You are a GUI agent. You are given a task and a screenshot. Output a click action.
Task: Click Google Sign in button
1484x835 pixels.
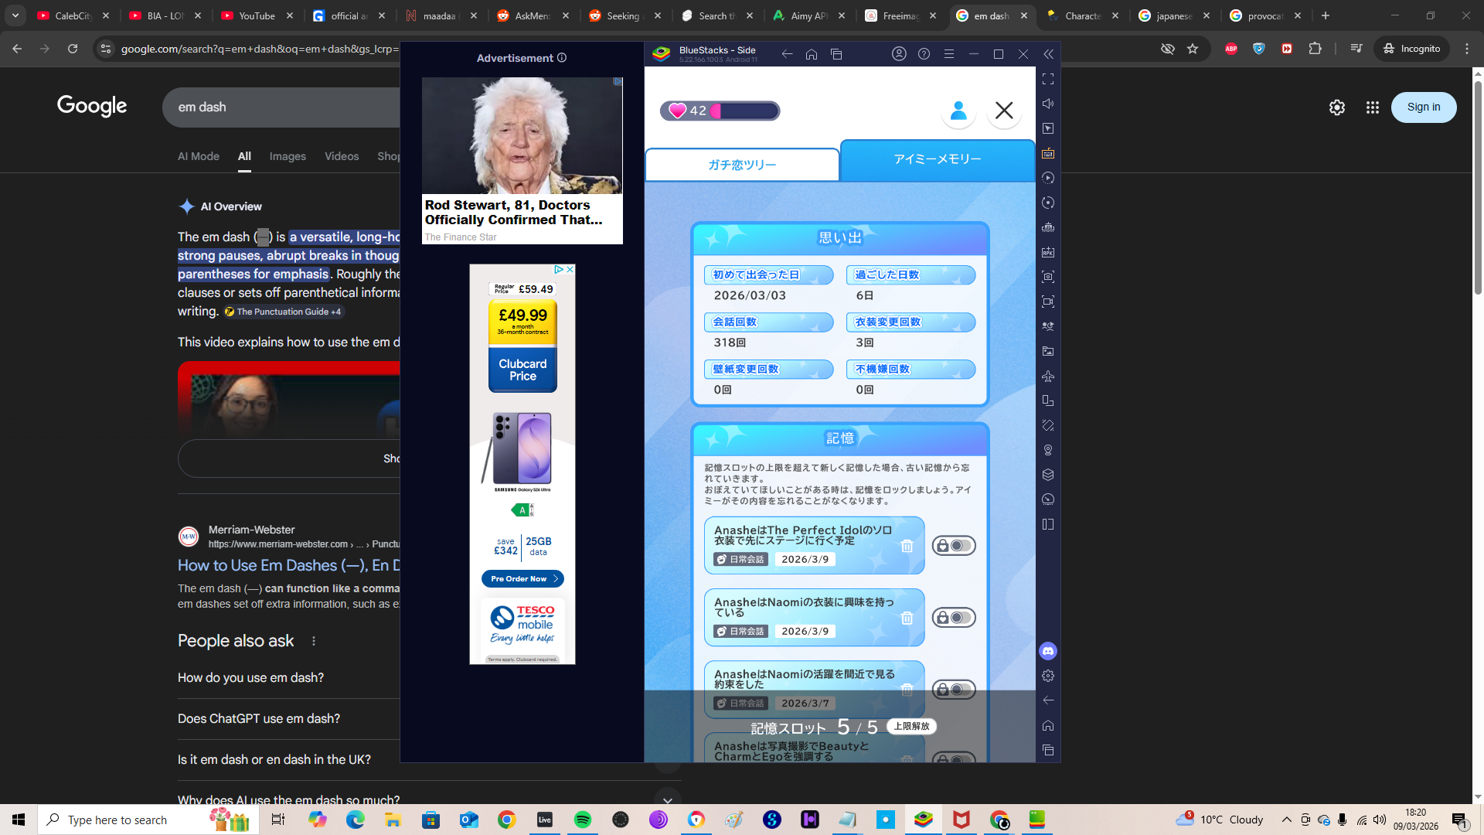[1423, 107]
